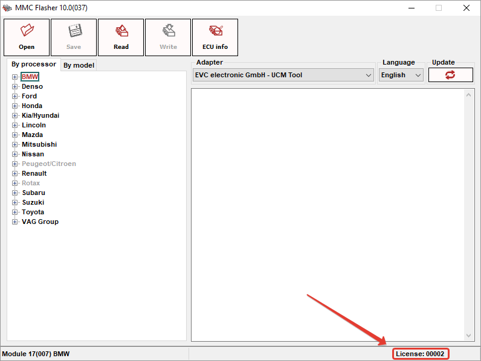The image size is (481, 361).
Task: Expand the Suzuki tree node
Action: click(x=15, y=203)
